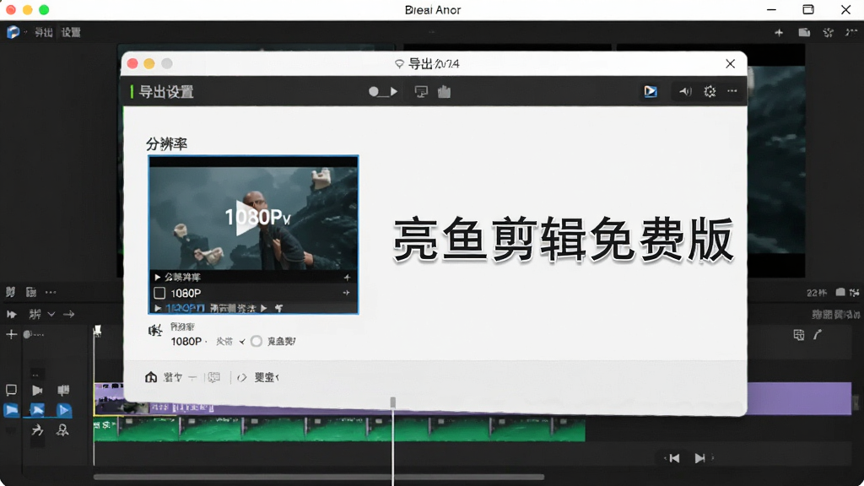Close the export dialog with the X button
Screen dimensions: 864x486
(730, 64)
